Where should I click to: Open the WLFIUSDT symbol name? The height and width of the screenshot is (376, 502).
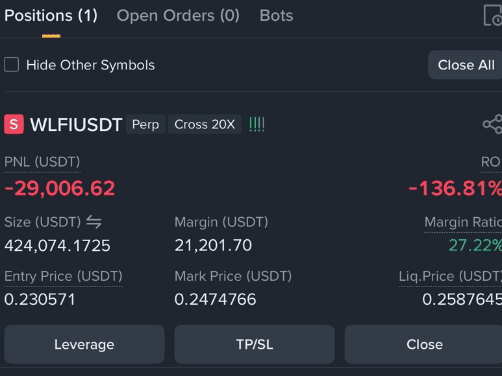click(x=76, y=124)
